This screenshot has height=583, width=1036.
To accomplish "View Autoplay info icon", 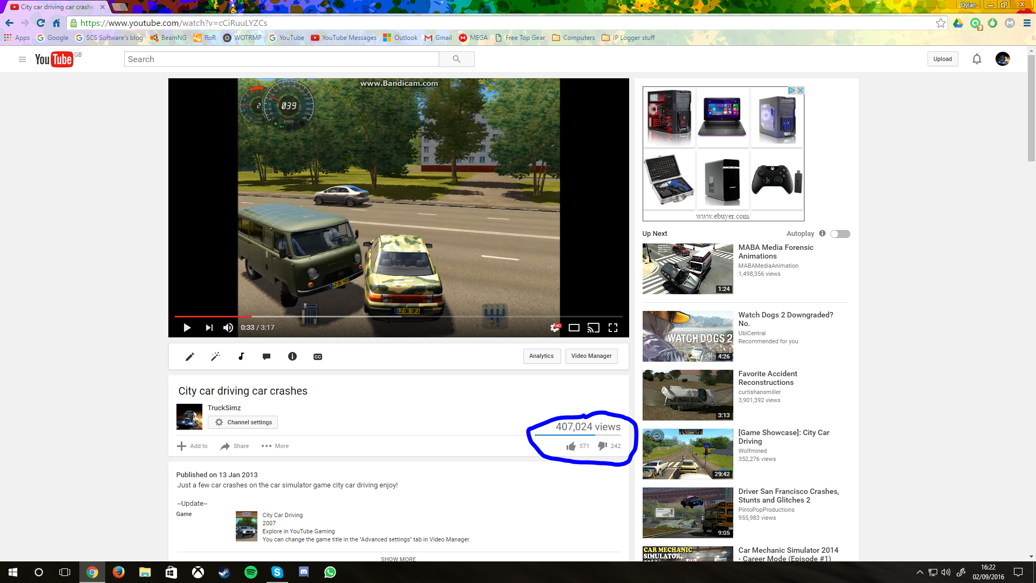I will pyautogui.click(x=822, y=233).
